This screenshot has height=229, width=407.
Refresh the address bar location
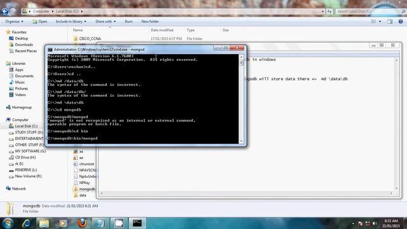(329, 11)
